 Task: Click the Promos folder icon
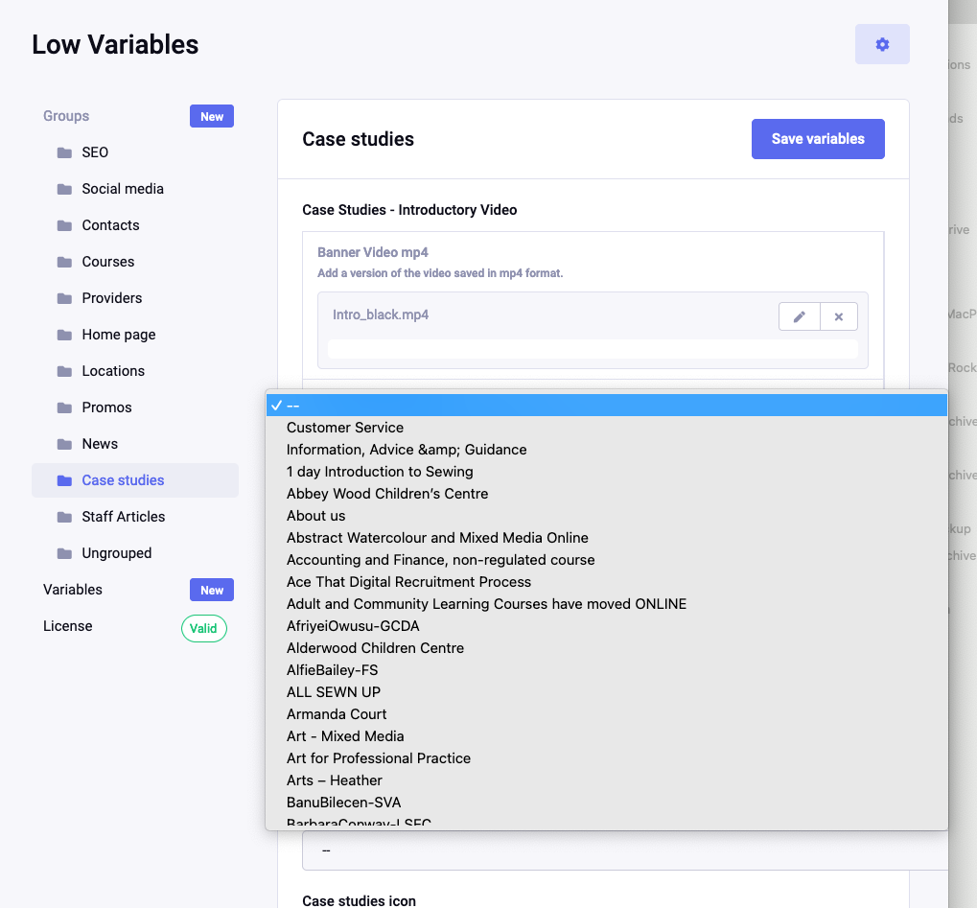64,407
